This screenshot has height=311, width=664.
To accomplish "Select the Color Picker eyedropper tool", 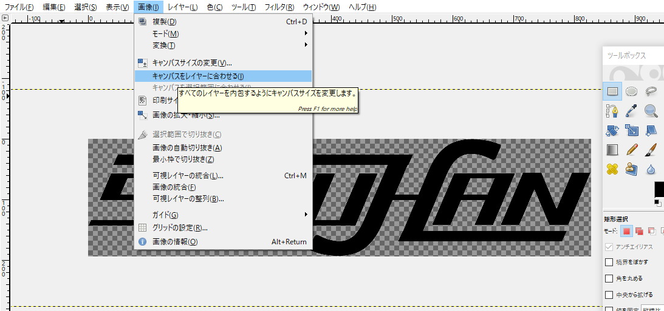I will [x=632, y=111].
